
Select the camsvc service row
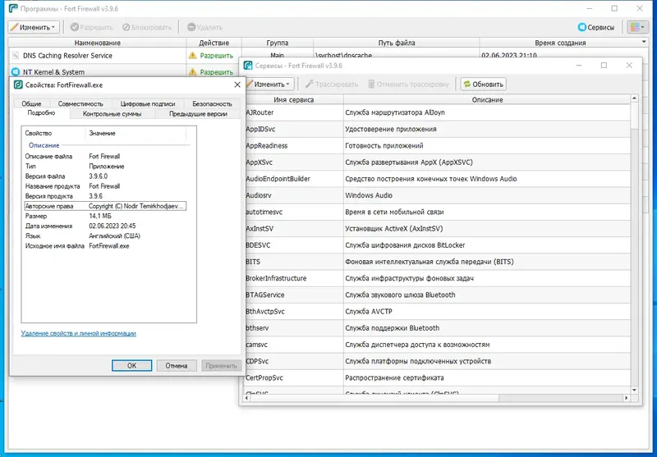(437, 345)
